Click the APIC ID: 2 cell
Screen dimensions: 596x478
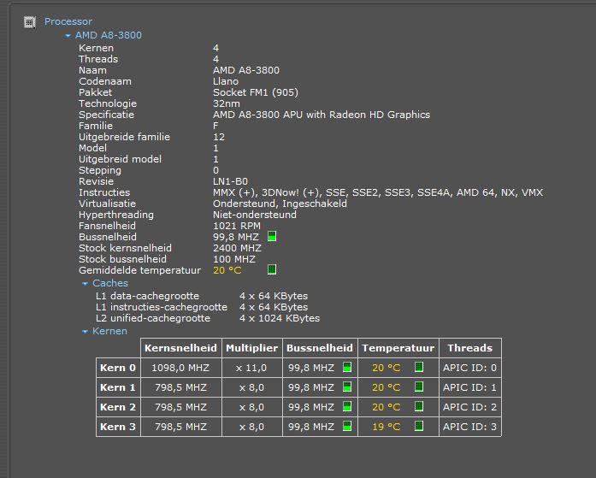tap(469, 407)
